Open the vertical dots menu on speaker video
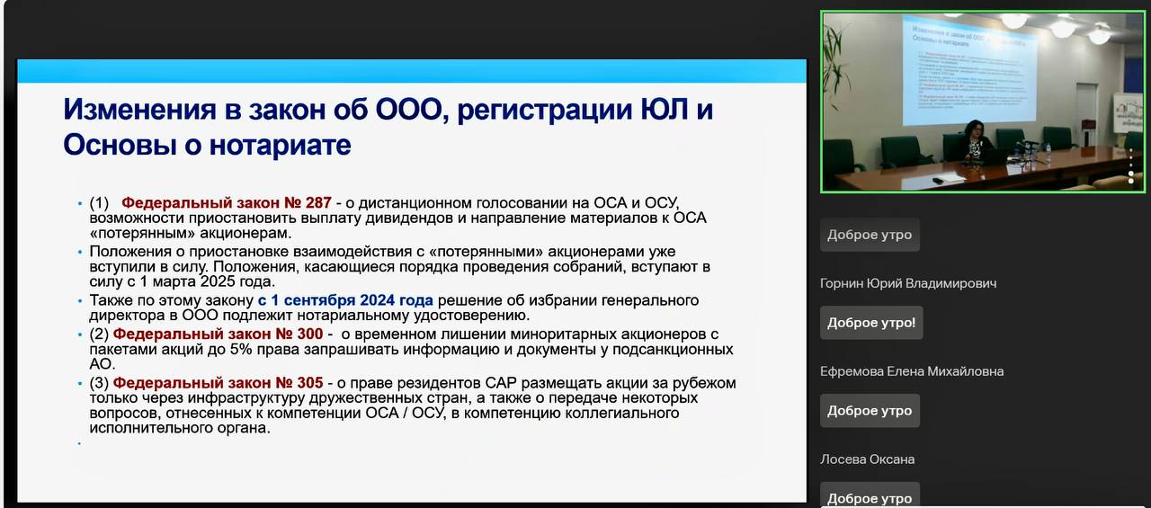1151x508 pixels. [1131, 168]
